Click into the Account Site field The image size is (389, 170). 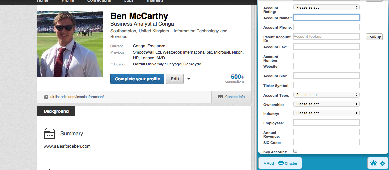(326, 75)
